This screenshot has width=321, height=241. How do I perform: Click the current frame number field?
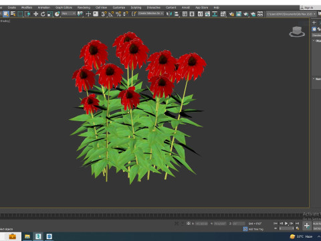(286, 228)
